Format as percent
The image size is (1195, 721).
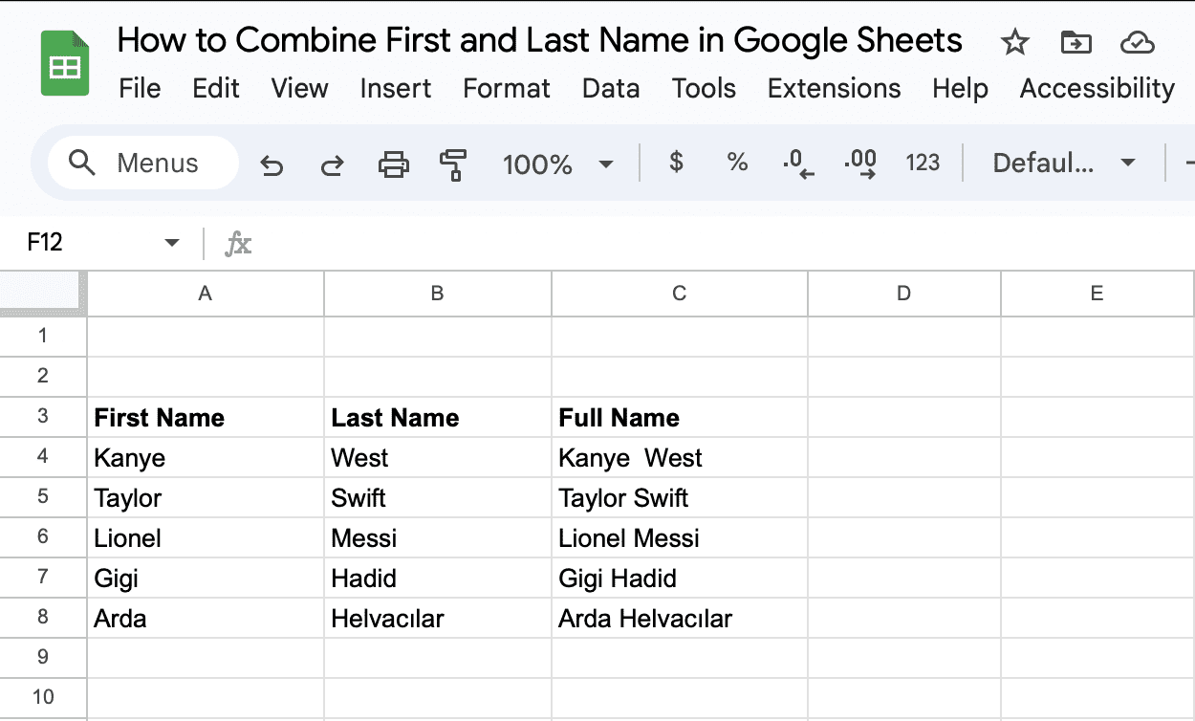coord(737,163)
